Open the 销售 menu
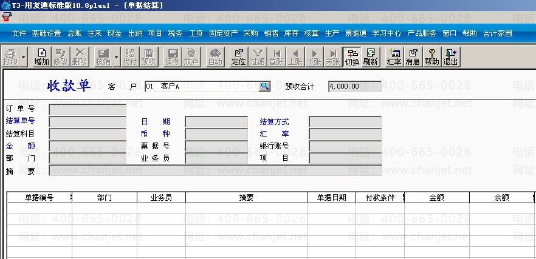Image resolution: width=536 pixels, height=259 pixels. pos(272,33)
